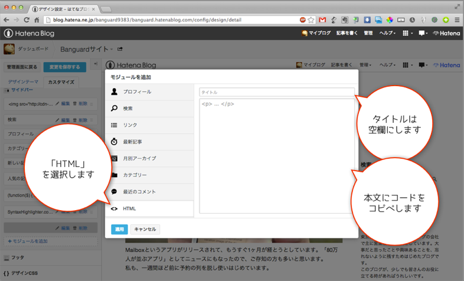Select 最近のコメント module type
Image resolution: width=464 pixels, height=281 pixels.
point(149,192)
